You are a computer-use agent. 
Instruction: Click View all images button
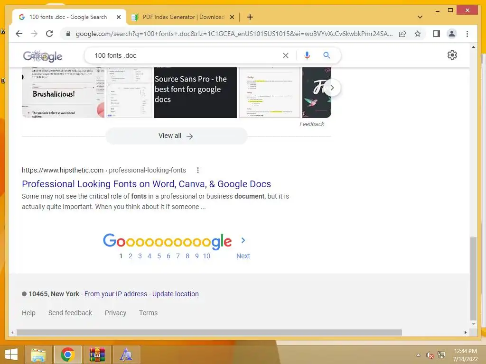[x=176, y=136]
